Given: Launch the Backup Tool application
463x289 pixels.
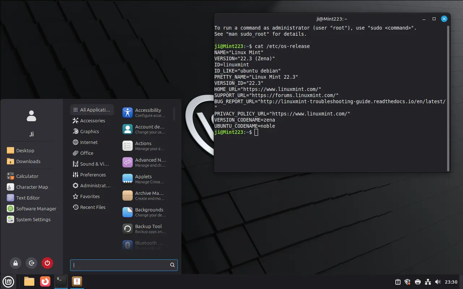Looking at the screenshot, I should click(144, 229).
